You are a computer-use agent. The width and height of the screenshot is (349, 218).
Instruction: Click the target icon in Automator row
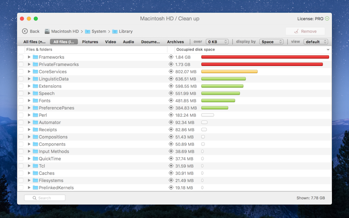[x=171, y=122]
